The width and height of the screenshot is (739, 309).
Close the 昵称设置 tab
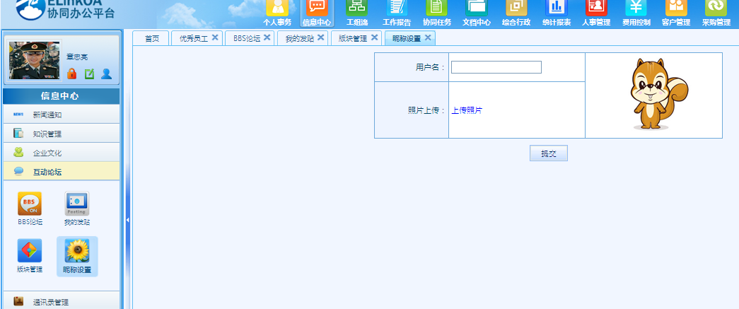click(x=428, y=37)
